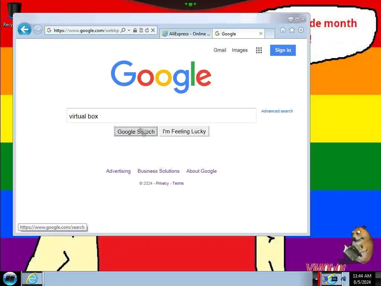This screenshot has width=381, height=286.
Task: Click the browser Forward arrow button
Action: click(38, 30)
